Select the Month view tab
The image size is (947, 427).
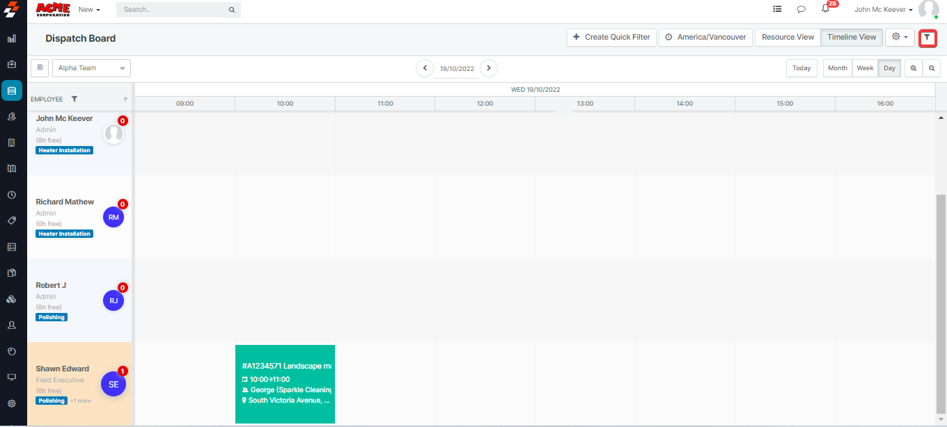point(838,68)
